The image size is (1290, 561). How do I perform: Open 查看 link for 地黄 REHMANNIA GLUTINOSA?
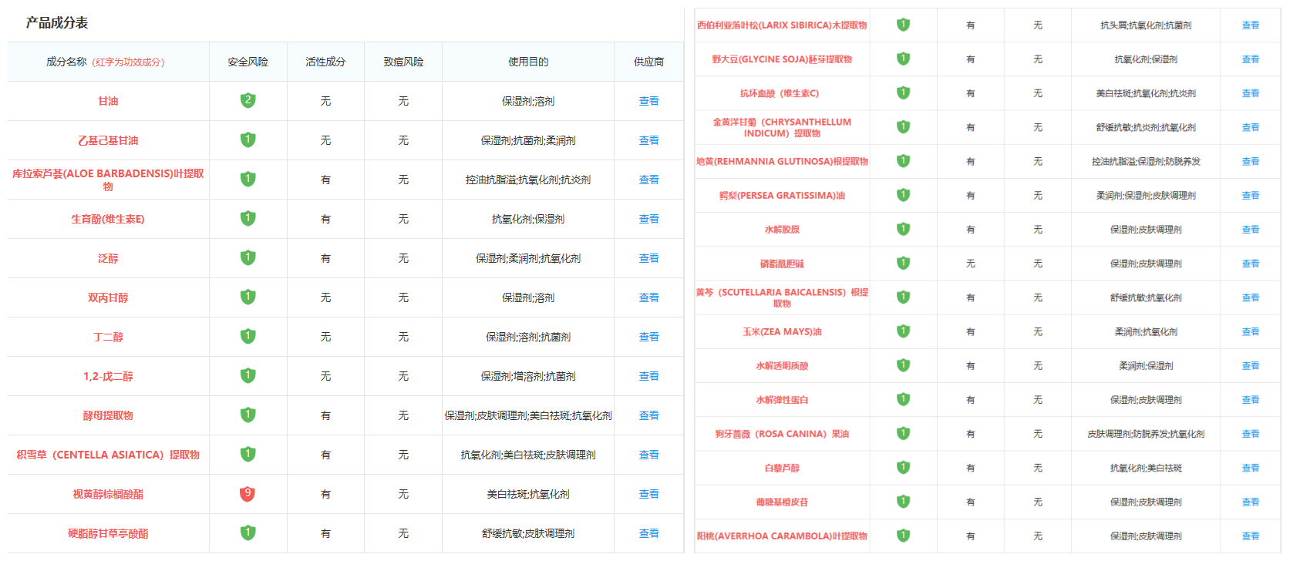[1250, 161]
